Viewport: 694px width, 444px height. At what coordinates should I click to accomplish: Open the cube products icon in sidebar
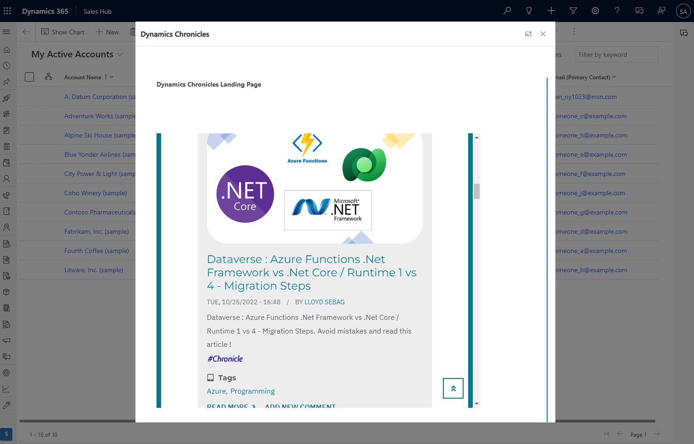[x=6, y=292]
